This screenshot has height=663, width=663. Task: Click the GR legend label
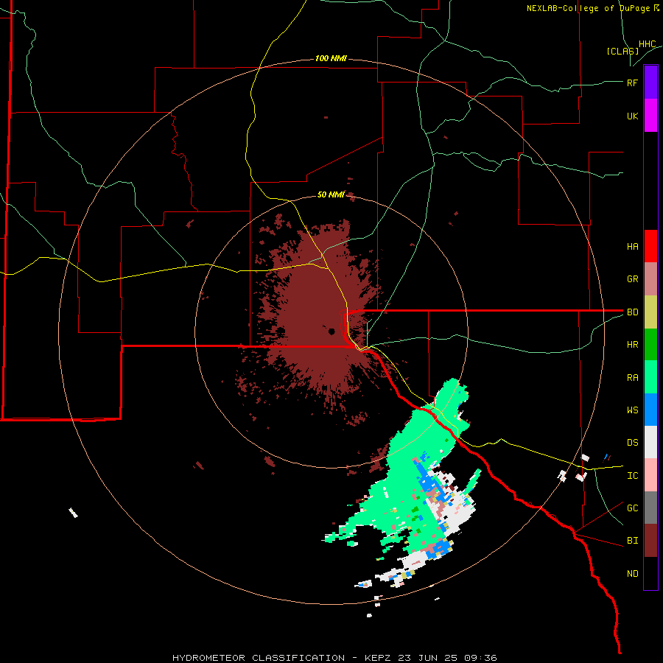[632, 279]
